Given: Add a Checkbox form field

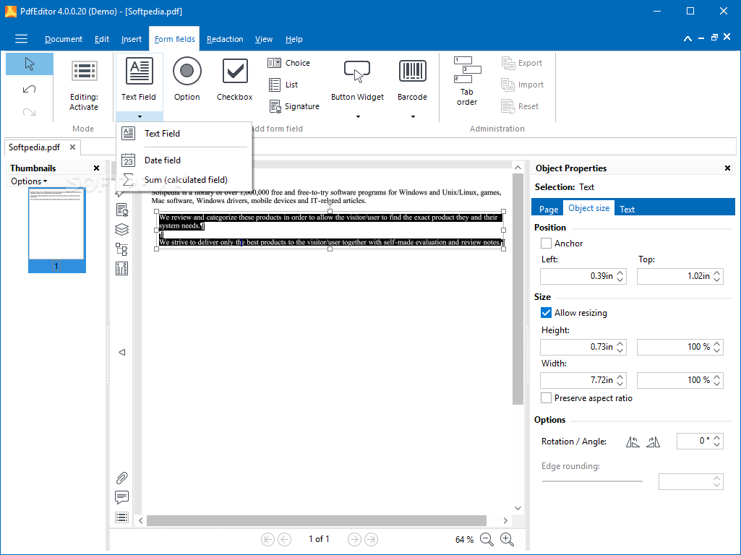Looking at the screenshot, I should (x=235, y=79).
